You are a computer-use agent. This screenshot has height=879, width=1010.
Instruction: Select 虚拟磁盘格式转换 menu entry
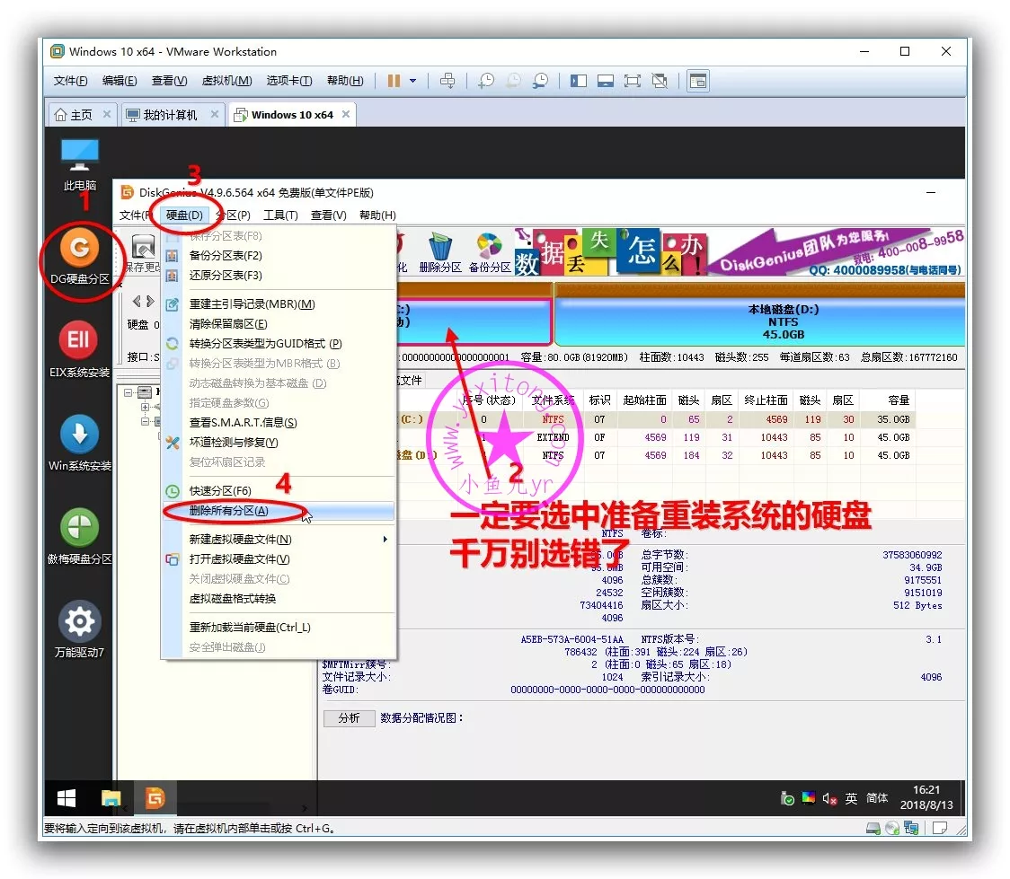click(x=279, y=599)
